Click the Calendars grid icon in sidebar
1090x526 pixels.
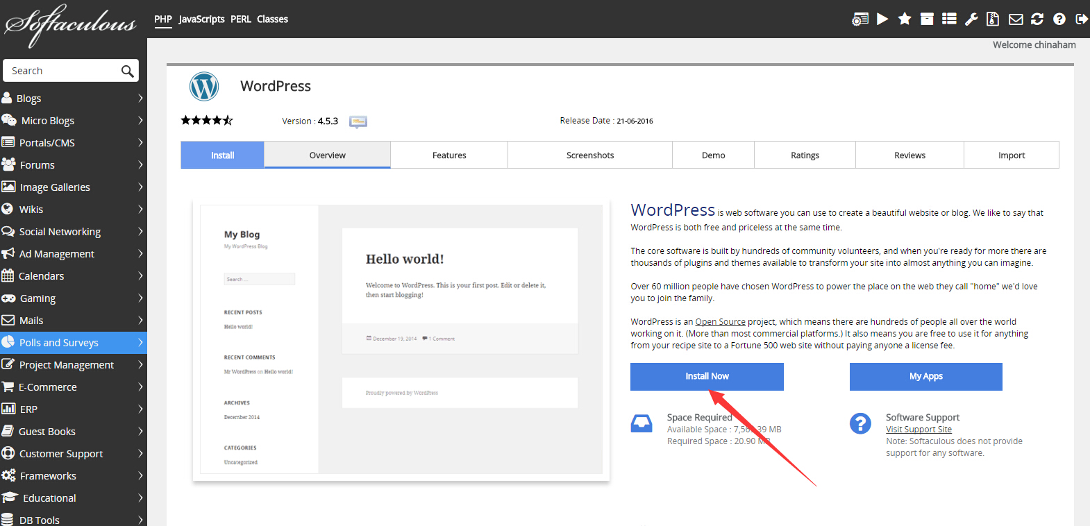[x=8, y=275]
